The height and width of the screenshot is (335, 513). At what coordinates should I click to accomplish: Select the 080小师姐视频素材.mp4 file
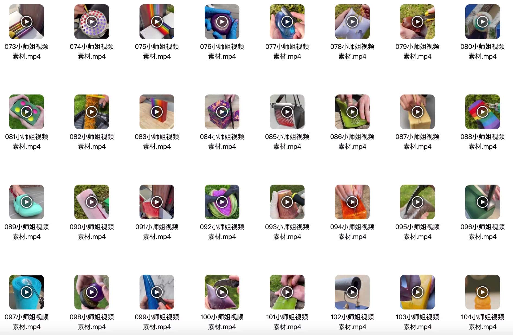[483, 22]
